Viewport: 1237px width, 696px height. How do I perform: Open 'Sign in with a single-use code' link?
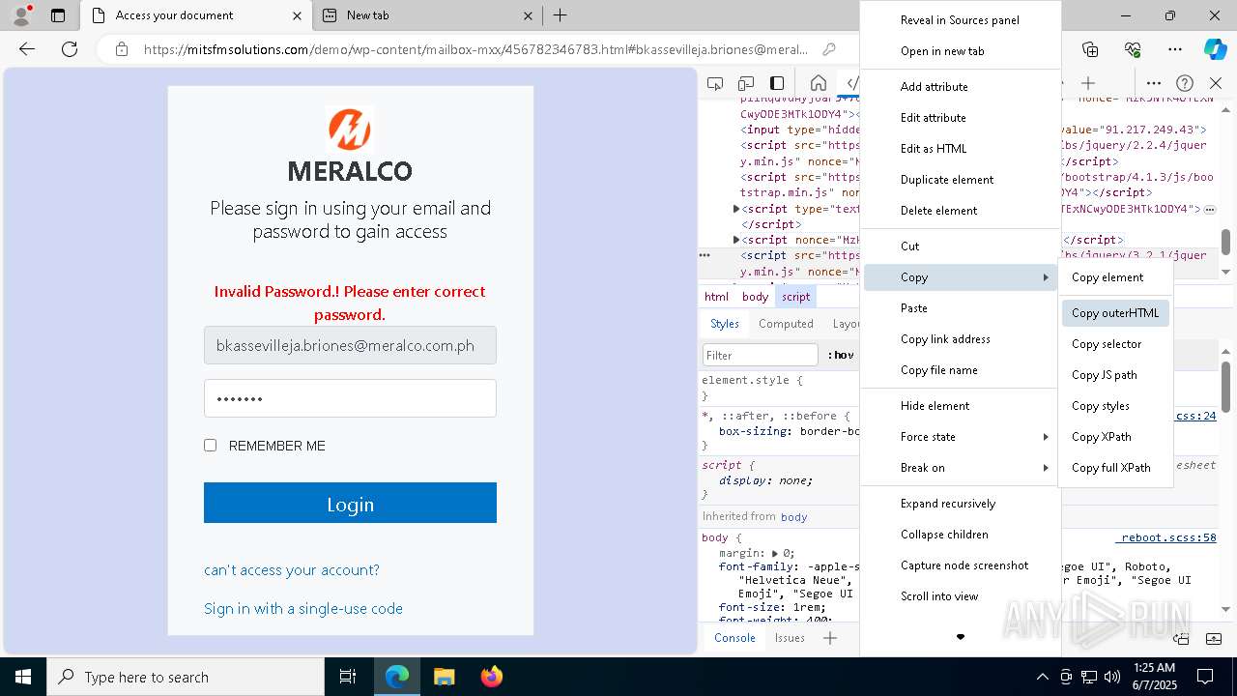tap(303, 609)
